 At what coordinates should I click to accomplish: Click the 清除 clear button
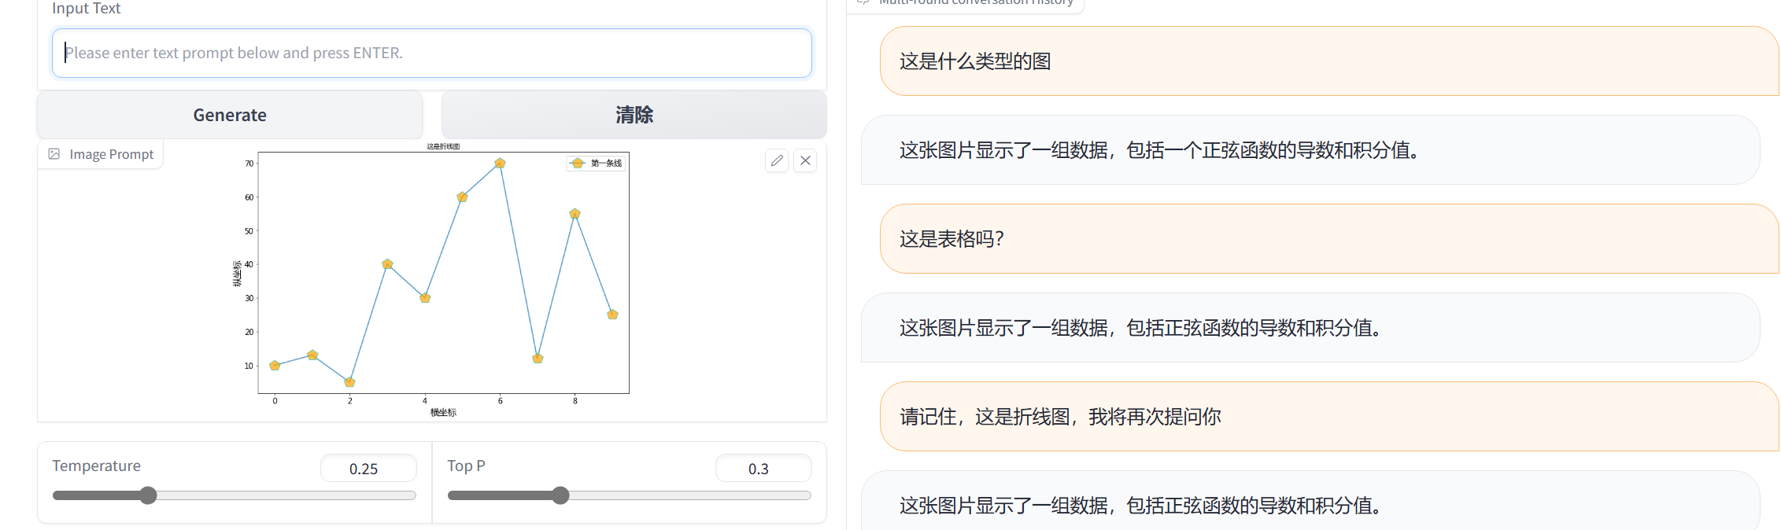634,115
